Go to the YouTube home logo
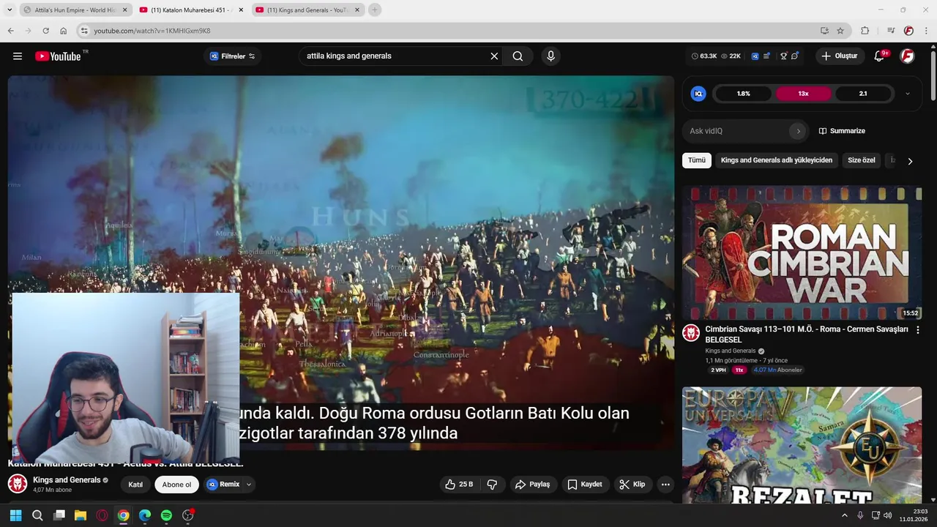 58,56
